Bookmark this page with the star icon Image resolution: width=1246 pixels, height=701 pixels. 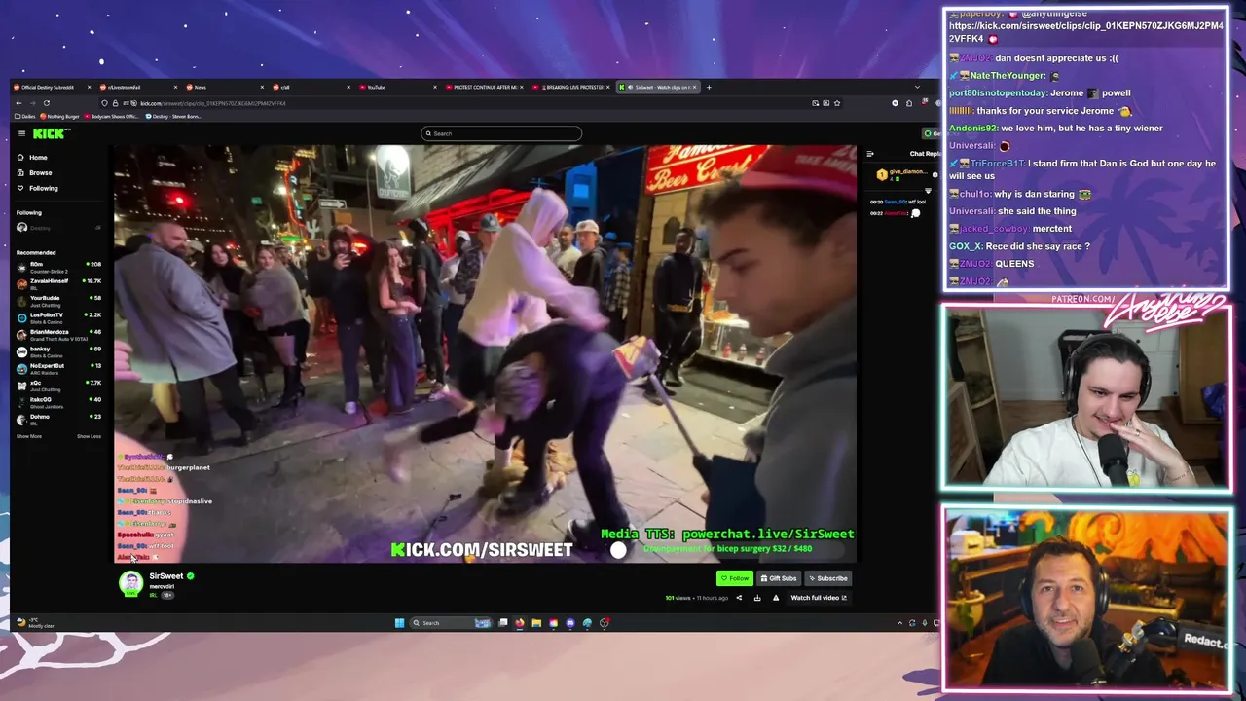coord(836,103)
